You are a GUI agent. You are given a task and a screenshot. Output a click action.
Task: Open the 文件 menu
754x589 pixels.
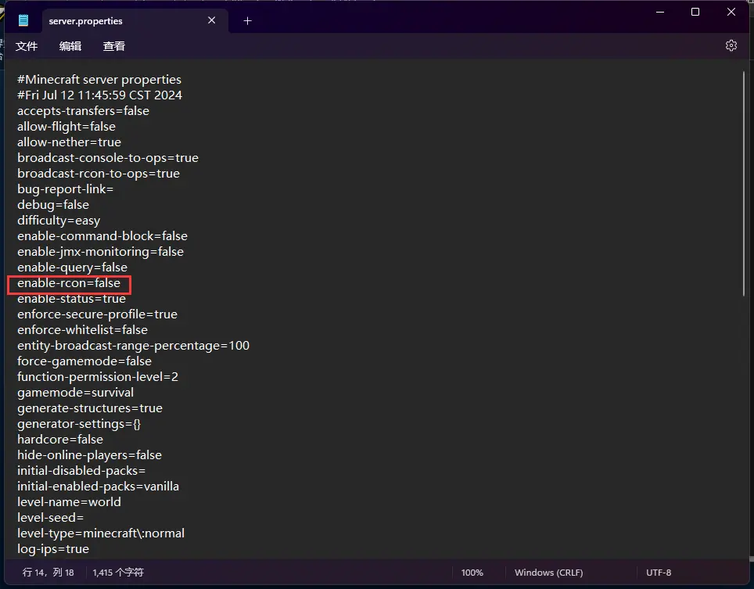pos(27,46)
